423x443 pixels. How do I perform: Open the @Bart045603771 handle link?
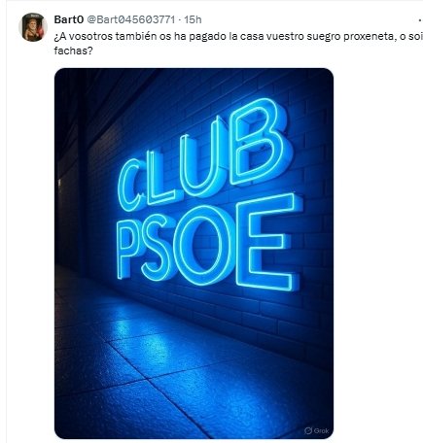pos(131,19)
